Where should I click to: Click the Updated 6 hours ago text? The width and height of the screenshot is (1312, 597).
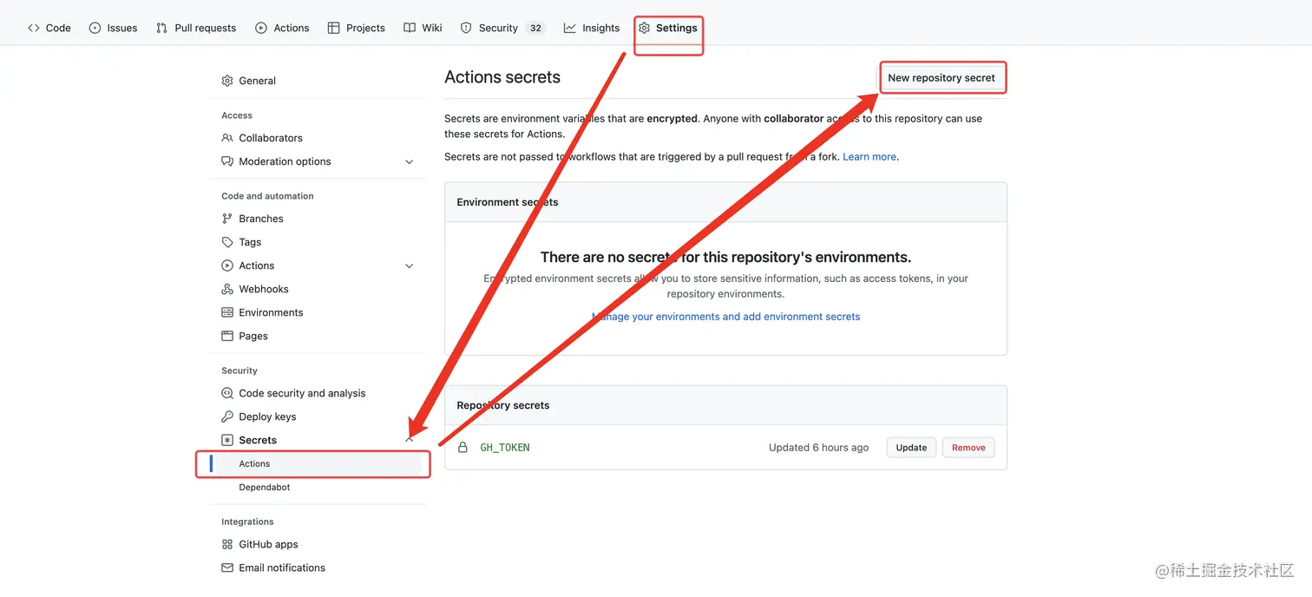coord(818,448)
